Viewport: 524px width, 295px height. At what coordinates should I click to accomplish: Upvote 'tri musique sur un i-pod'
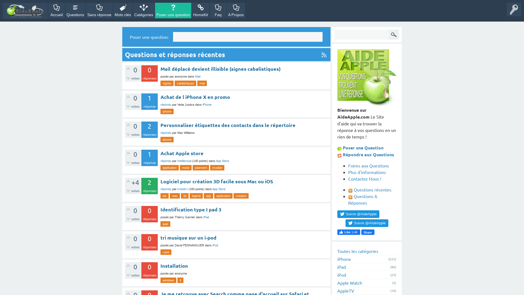pos(128,237)
